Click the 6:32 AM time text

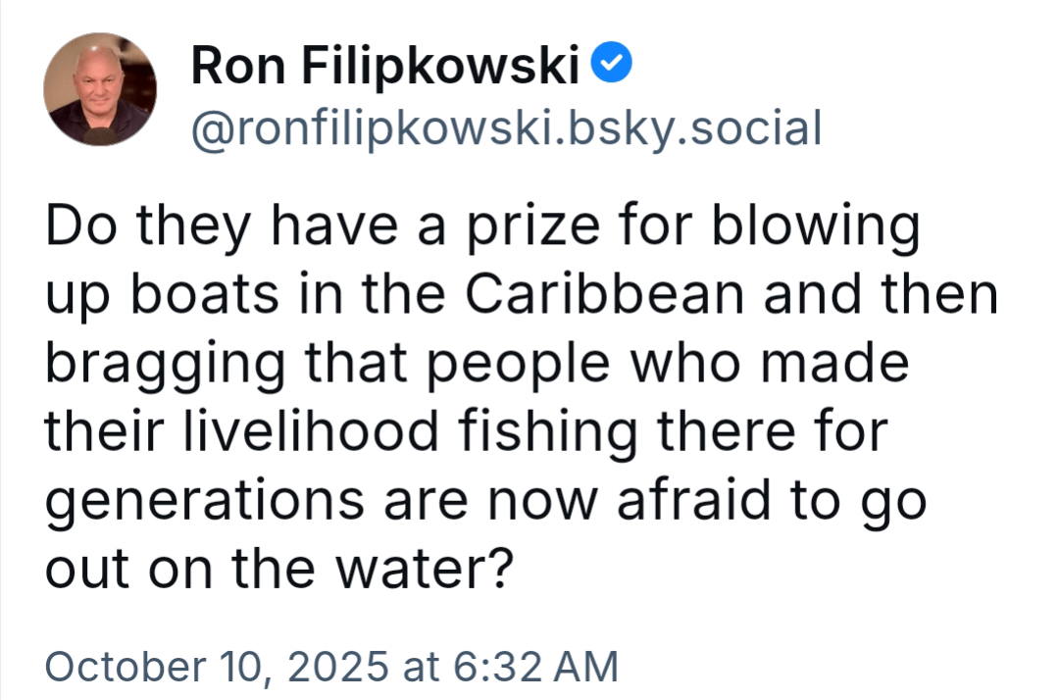click(x=535, y=667)
